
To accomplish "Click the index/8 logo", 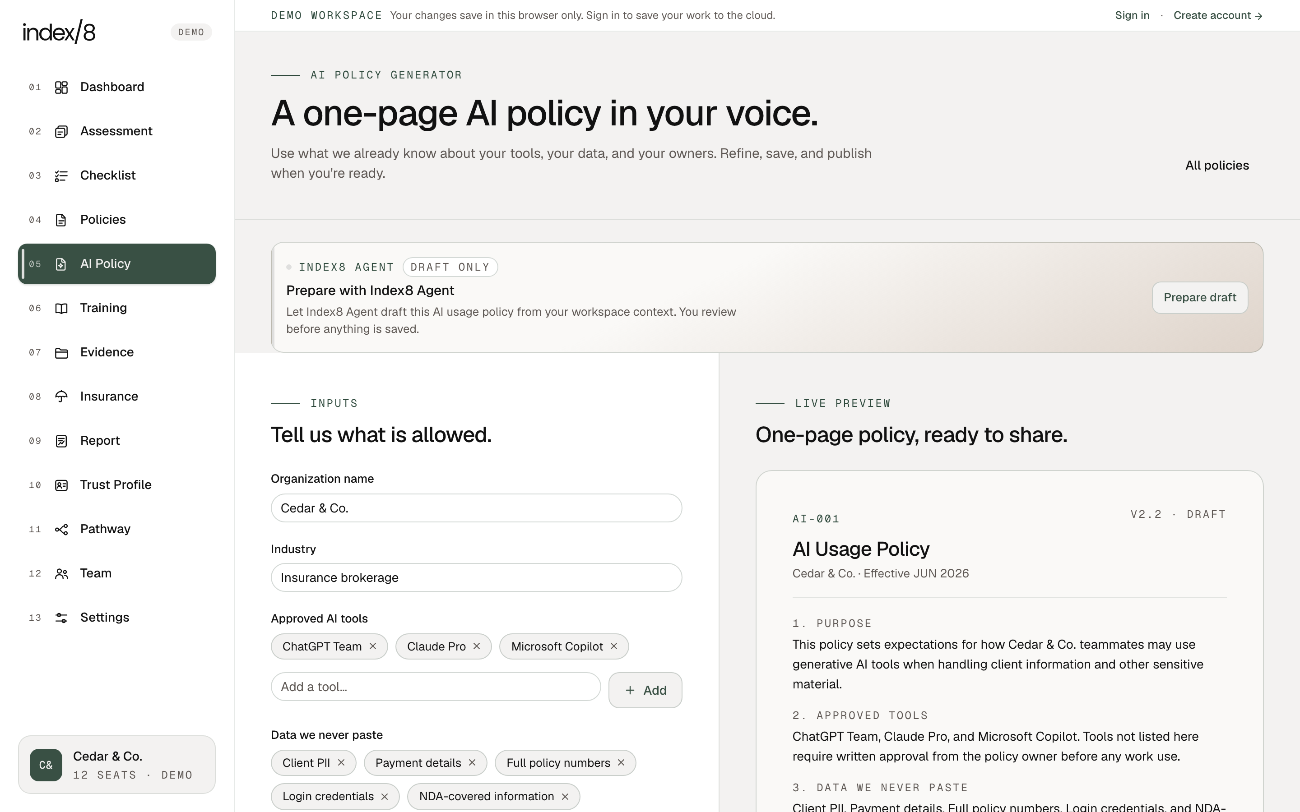I will coord(59,32).
